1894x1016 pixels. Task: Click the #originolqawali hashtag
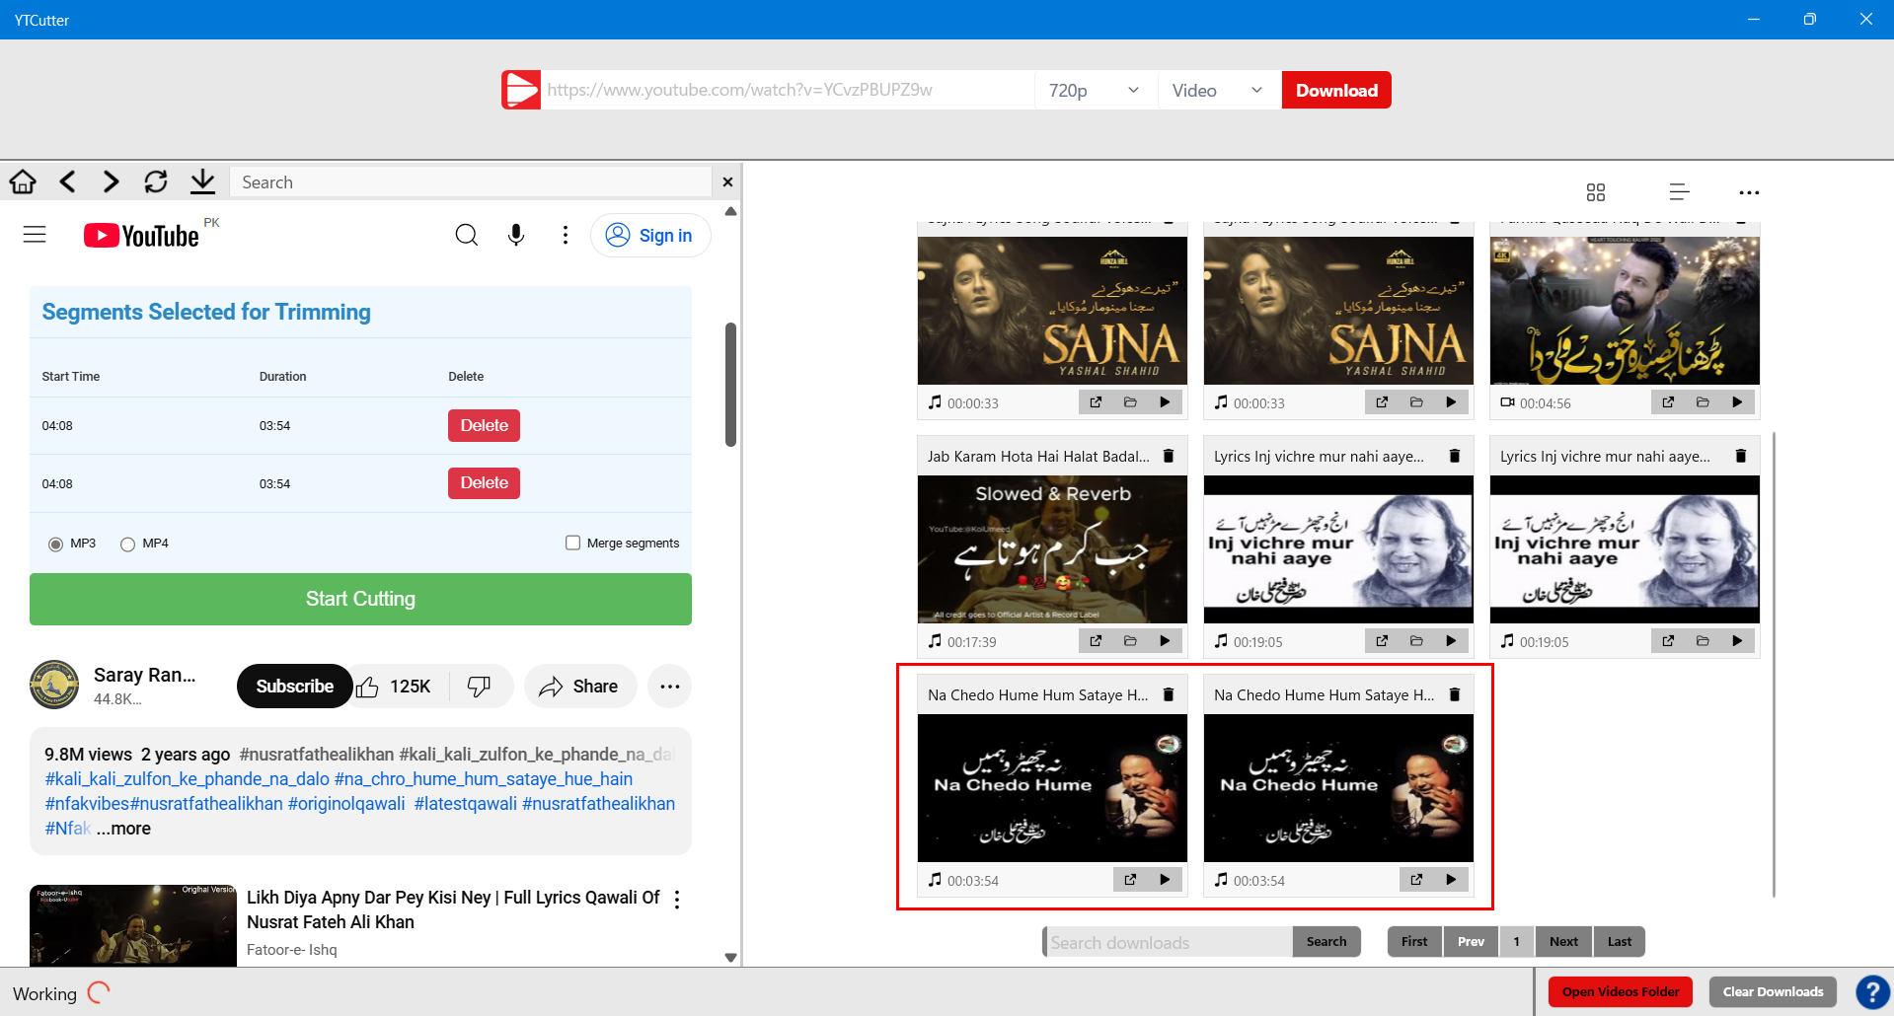tap(346, 804)
